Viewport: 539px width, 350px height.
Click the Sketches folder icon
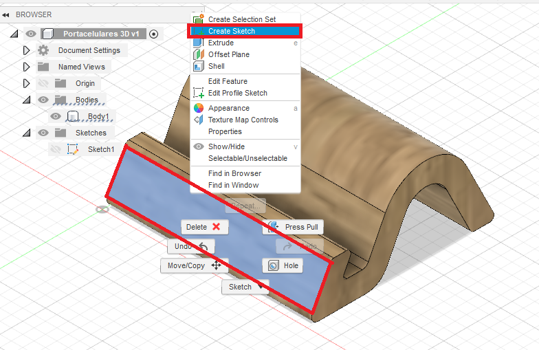(60, 133)
